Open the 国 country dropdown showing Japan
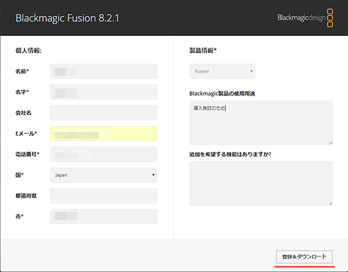Viewport: 348px width, 272px height. (104, 175)
